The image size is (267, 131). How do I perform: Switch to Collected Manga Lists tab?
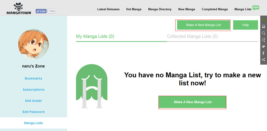192,36
